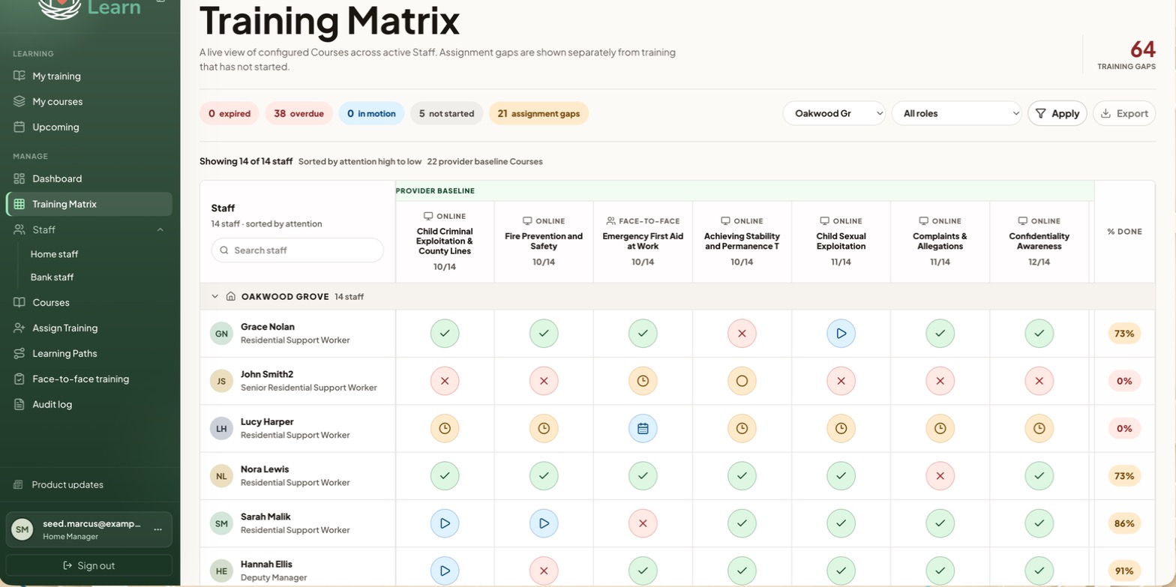This screenshot has height=587, width=1176.
Task: Filter by 0 in motion chip
Action: coord(371,113)
